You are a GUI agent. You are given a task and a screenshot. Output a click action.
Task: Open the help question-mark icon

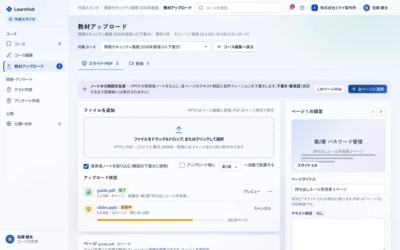coord(302,8)
